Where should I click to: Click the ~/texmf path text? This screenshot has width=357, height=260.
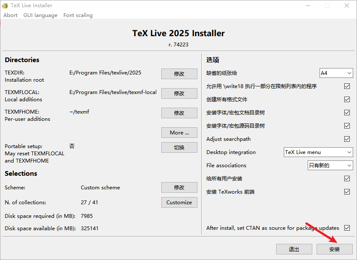79,112
